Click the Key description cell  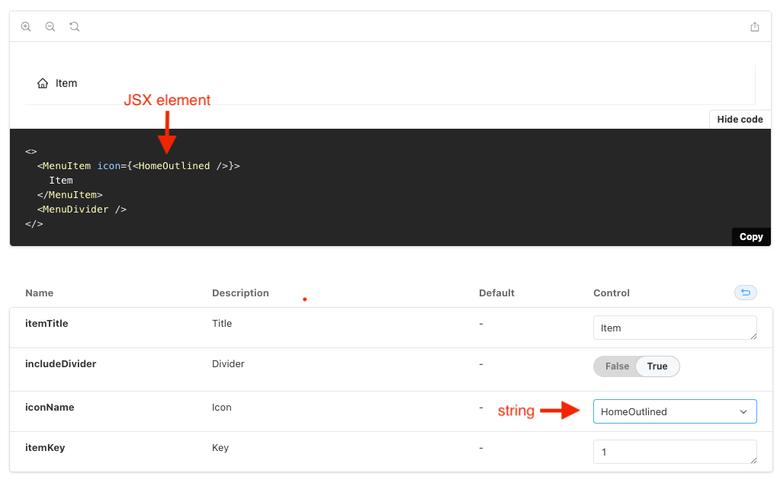(220, 447)
